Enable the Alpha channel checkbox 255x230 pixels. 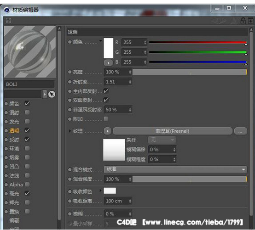point(27,184)
